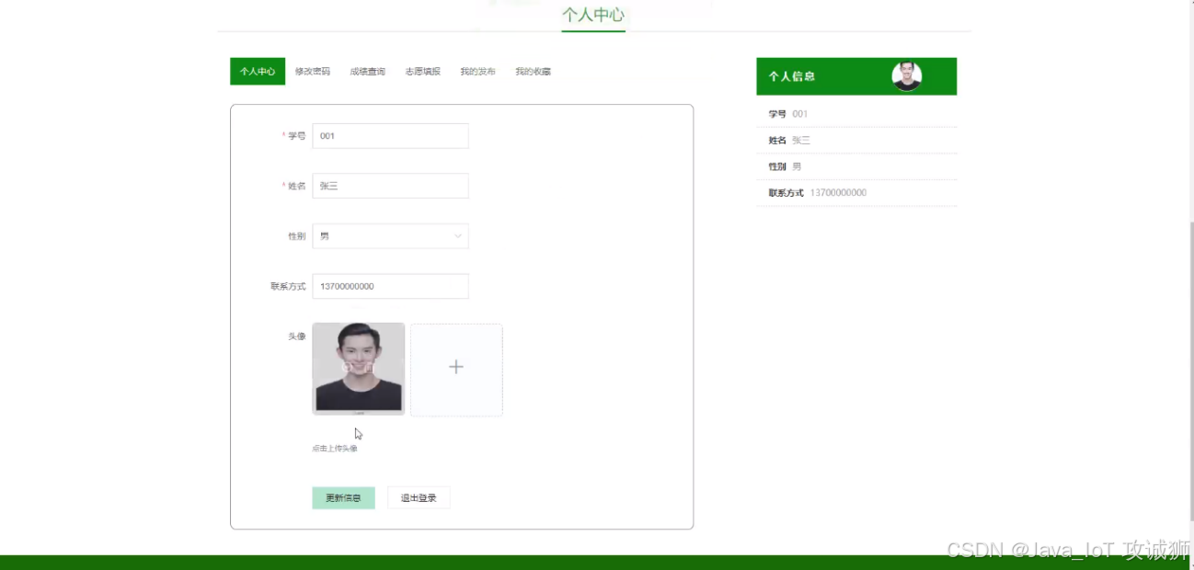Click the uploaded avatar photo thumbnail
This screenshot has width=1194, height=570.
[359, 369]
